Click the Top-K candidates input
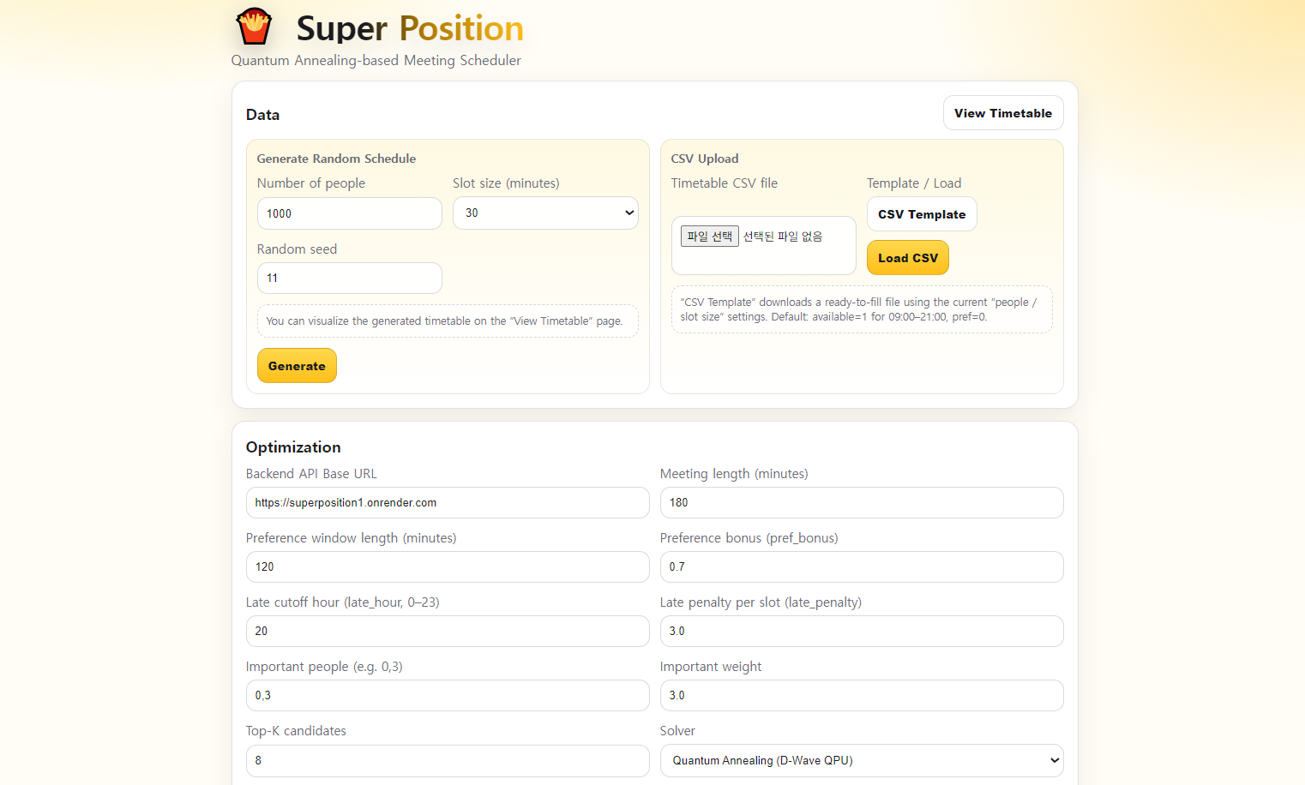Screen dimensions: 1305x785 [x=448, y=760]
